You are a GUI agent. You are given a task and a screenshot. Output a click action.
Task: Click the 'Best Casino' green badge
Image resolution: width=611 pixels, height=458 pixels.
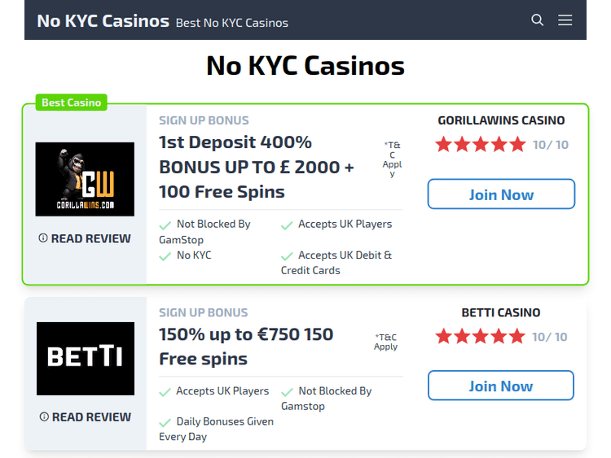(x=72, y=103)
